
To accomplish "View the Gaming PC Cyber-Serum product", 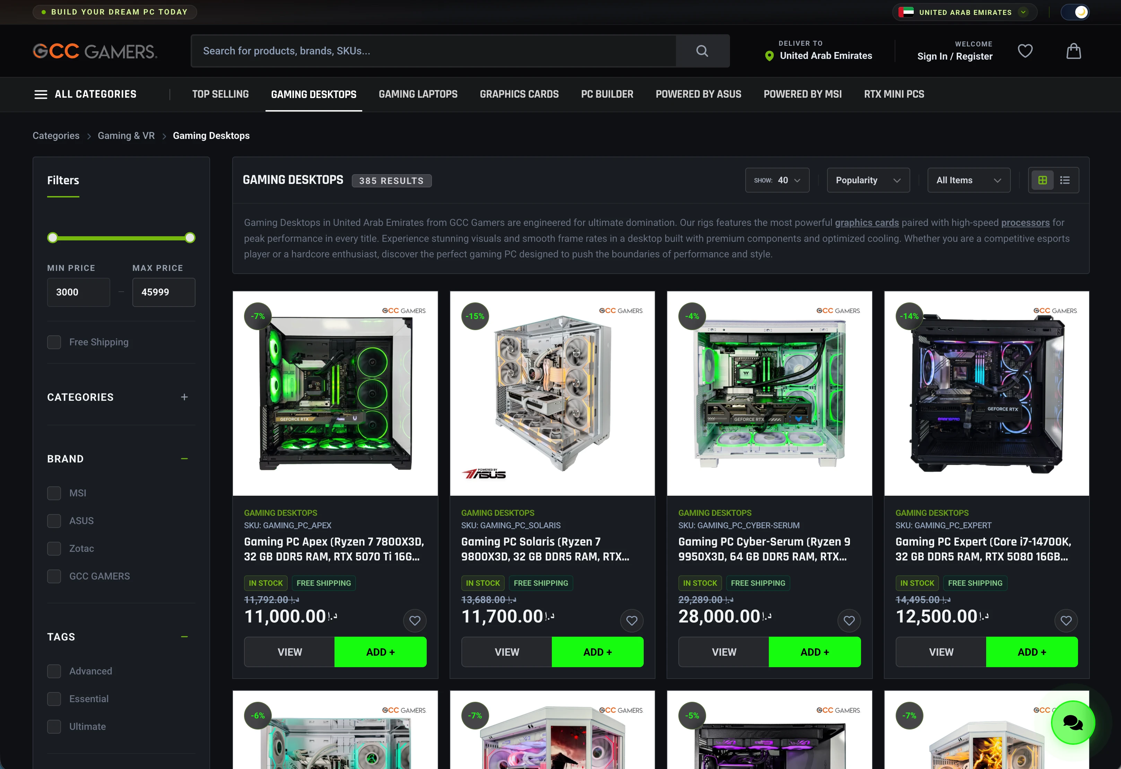I will pos(723,652).
